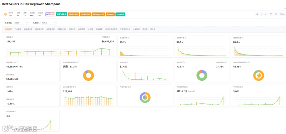
Task: Click help icon next to 平均上架天数
Action: pos(187,87)
